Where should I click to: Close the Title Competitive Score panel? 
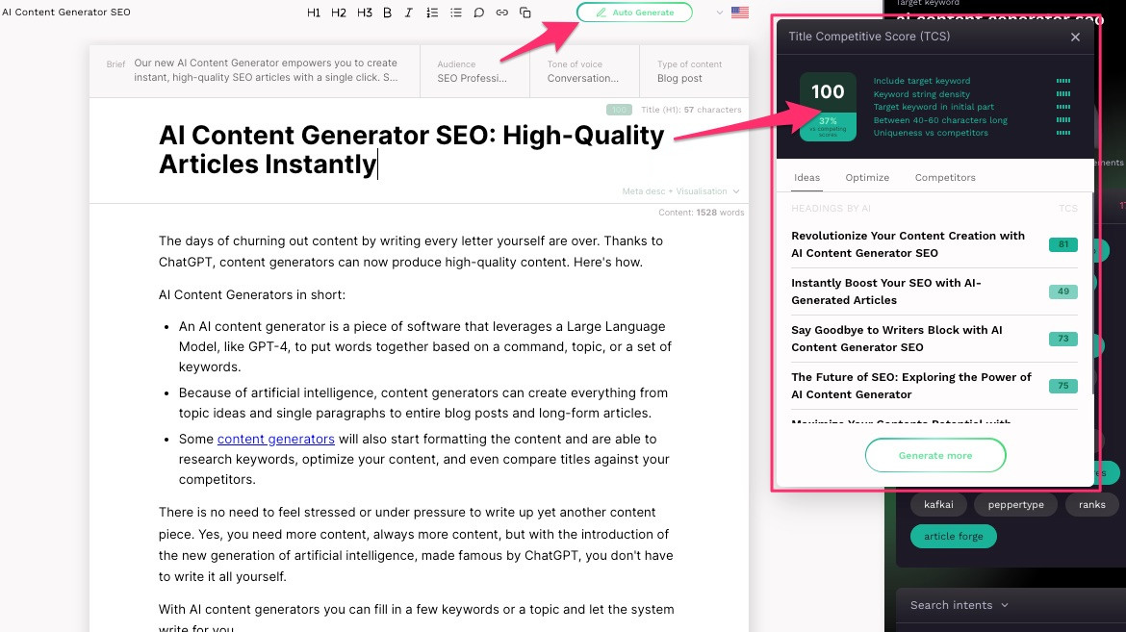(x=1075, y=37)
